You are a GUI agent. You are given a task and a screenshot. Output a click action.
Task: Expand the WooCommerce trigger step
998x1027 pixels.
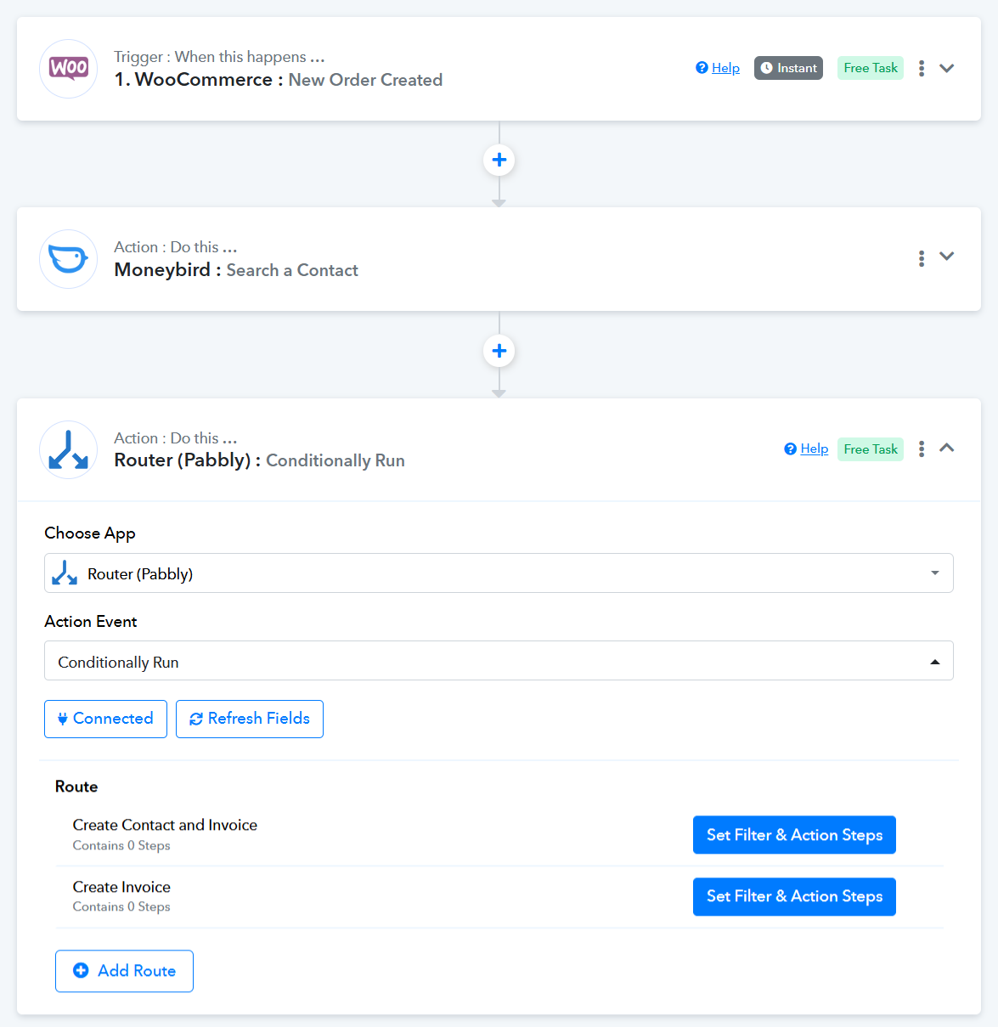click(947, 69)
